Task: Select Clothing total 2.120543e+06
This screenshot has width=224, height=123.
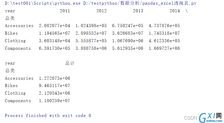Action: click(x=54, y=93)
